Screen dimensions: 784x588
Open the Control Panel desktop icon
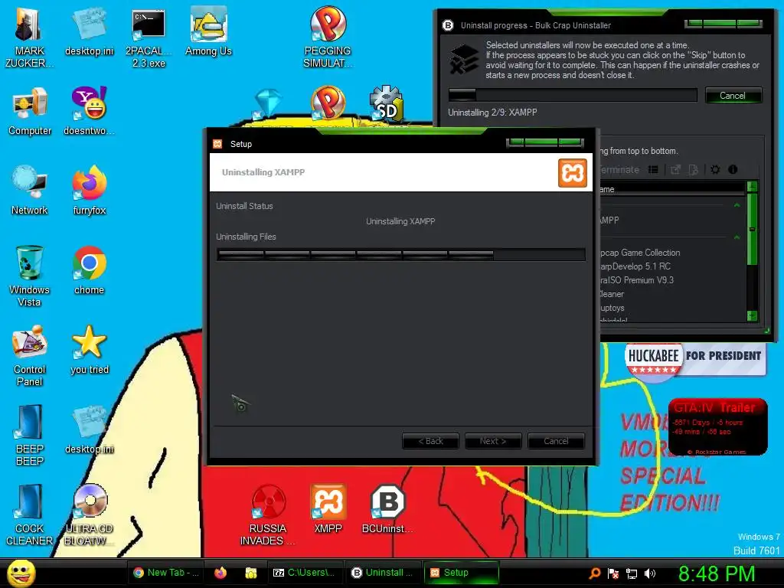[30, 355]
